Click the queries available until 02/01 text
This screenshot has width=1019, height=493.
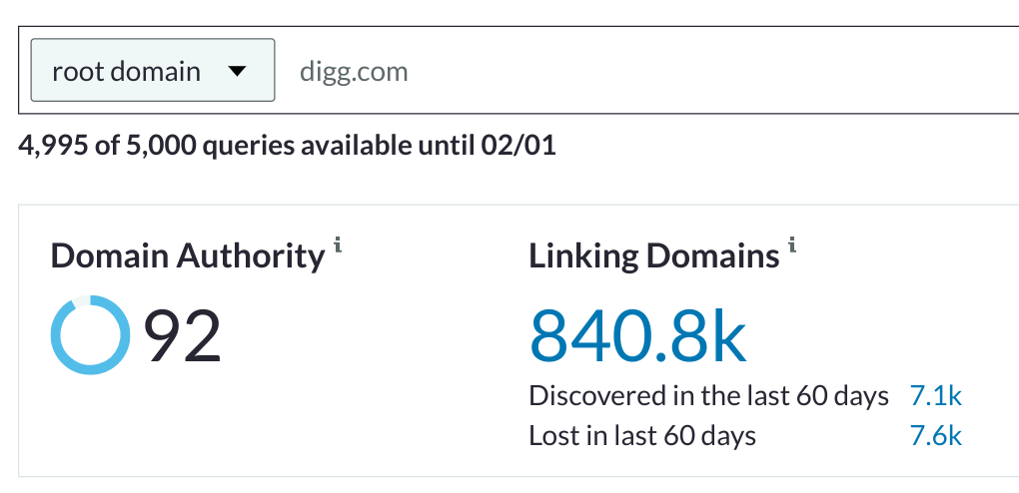(x=379, y=146)
